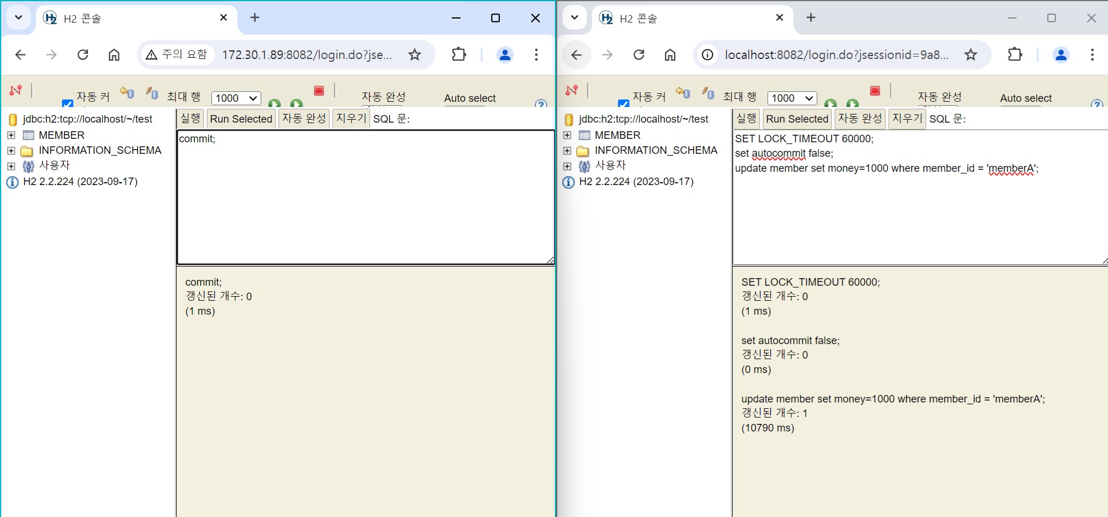
Task: Click the commit icon in the localhost H2 console
Action: [708, 92]
